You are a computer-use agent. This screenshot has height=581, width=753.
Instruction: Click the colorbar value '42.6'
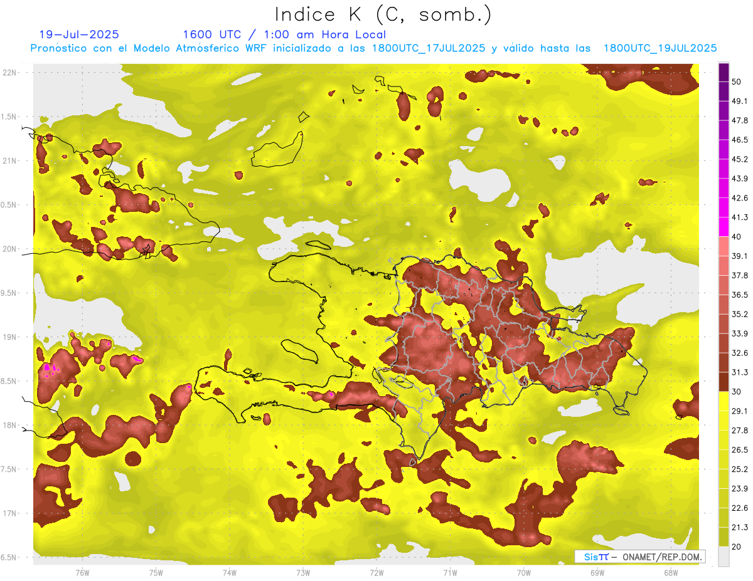(x=739, y=198)
